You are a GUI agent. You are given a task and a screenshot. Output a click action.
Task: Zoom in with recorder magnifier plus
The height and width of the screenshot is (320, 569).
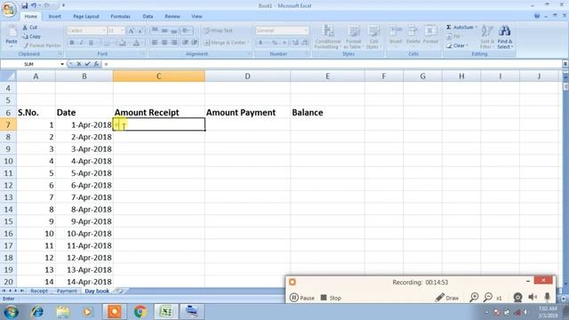(x=474, y=298)
